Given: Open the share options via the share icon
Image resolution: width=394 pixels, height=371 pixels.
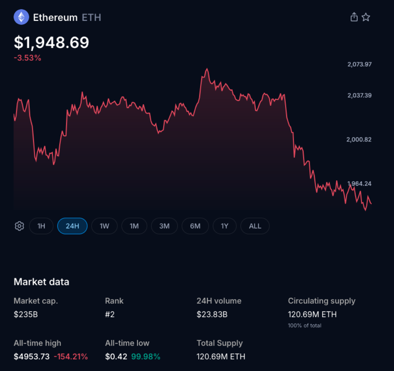Looking at the screenshot, I should pyautogui.click(x=354, y=17).
